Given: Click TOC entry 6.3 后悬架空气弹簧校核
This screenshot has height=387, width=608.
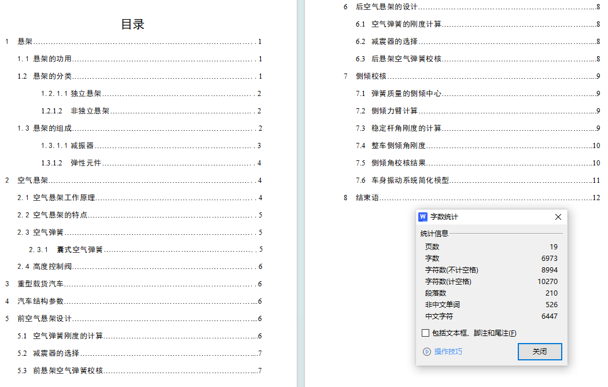Looking at the screenshot, I should [478, 59].
